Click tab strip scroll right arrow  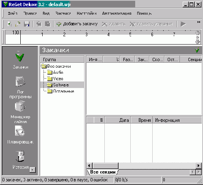click(x=199, y=172)
